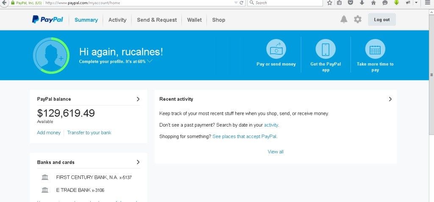Viewport: 434px width, 202px height.
Task: Click the Get the PayPal app icon
Action: [325, 49]
